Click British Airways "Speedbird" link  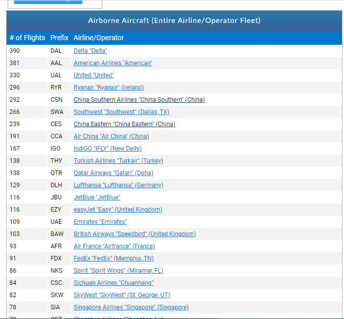point(135,234)
